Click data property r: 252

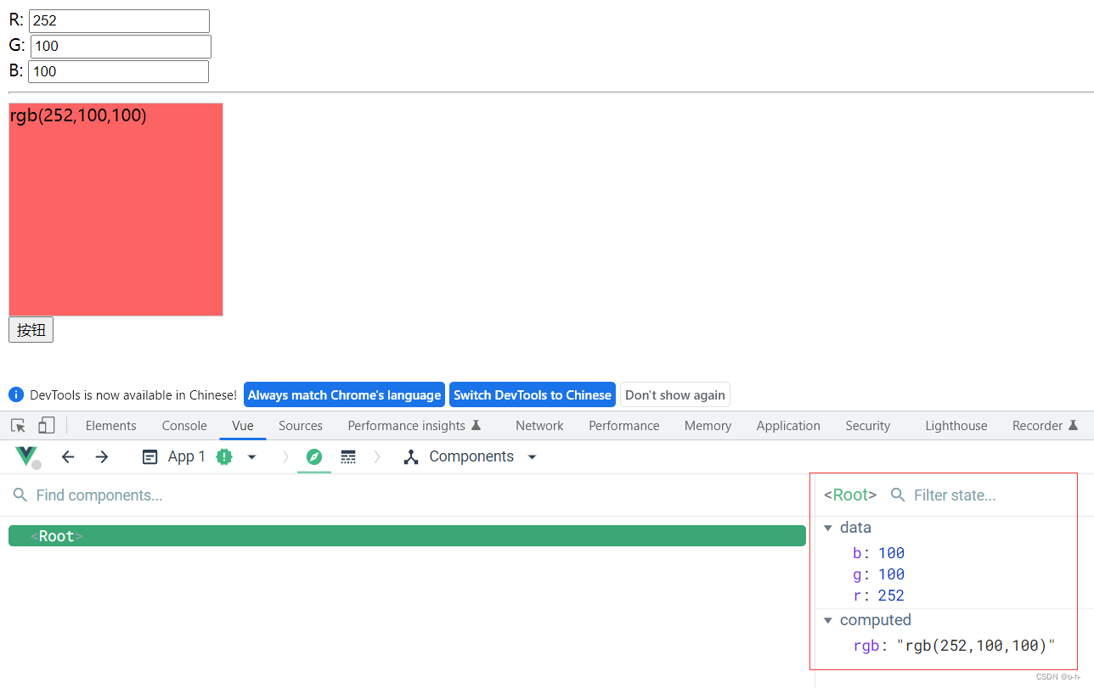878,596
